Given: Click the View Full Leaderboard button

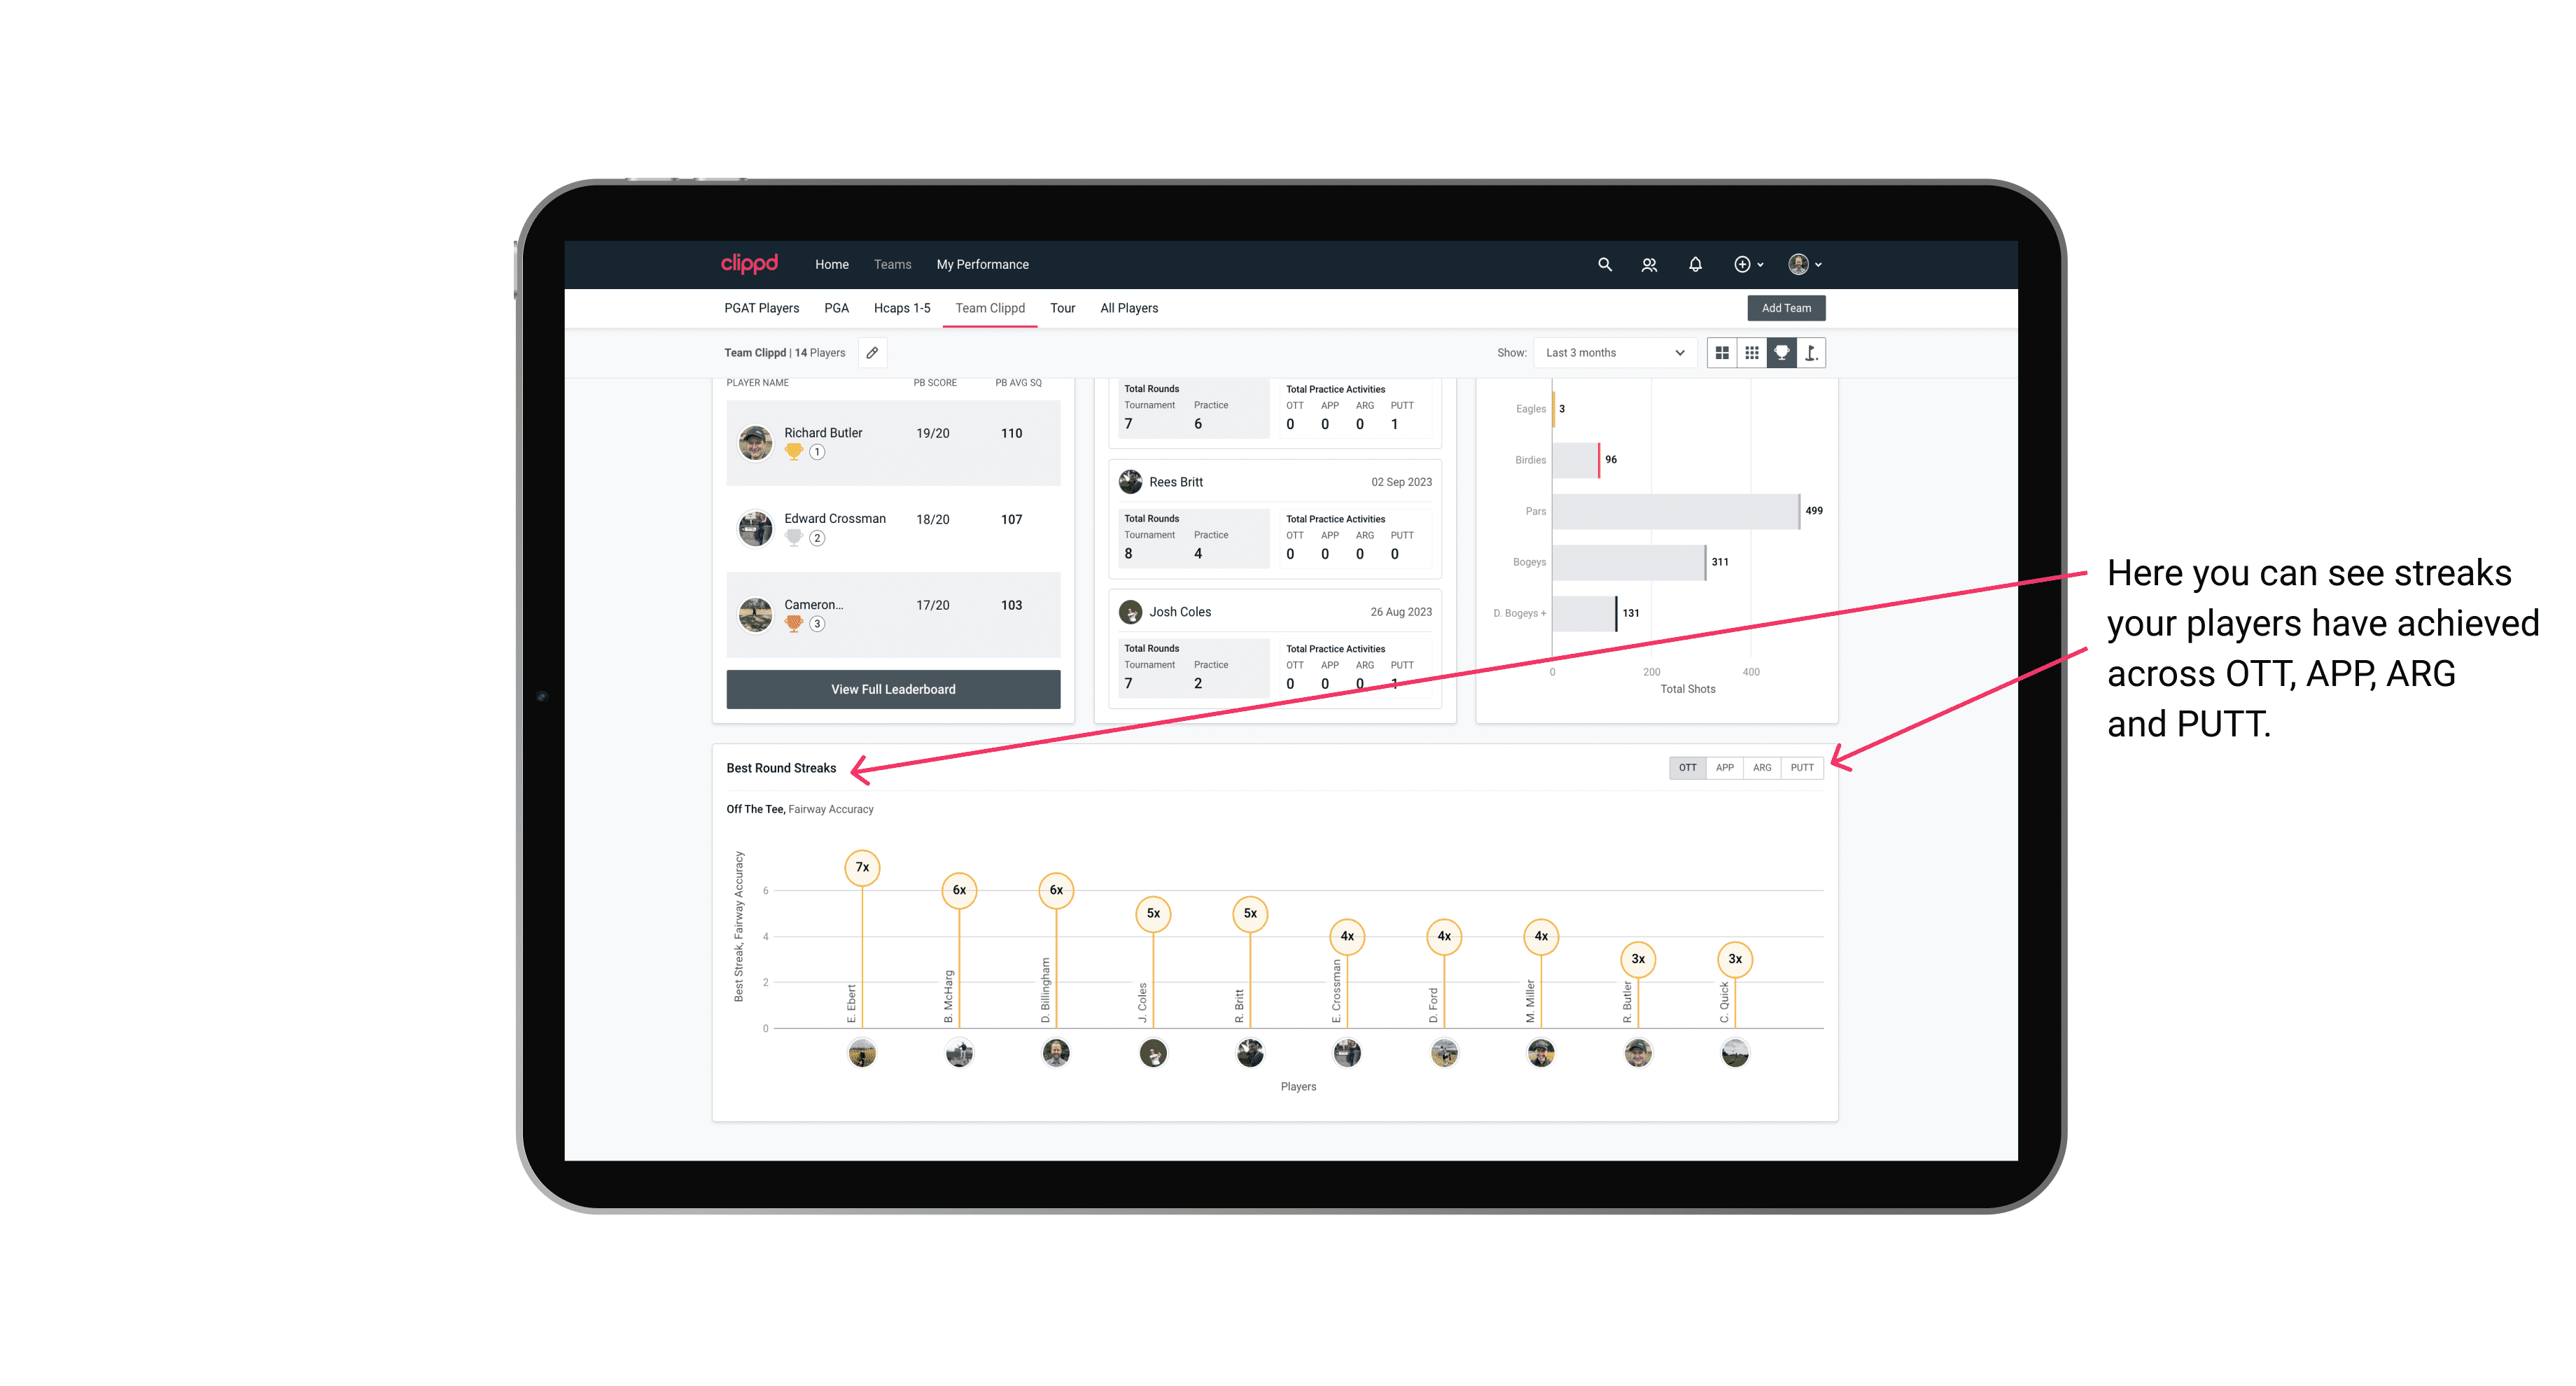Looking at the screenshot, I should 892,689.
